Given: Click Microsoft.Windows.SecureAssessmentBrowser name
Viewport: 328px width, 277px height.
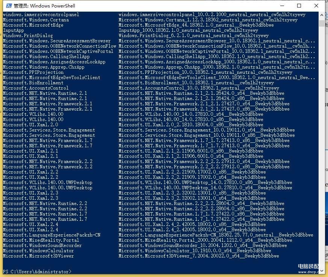Looking at the screenshot, I should click(57, 41).
